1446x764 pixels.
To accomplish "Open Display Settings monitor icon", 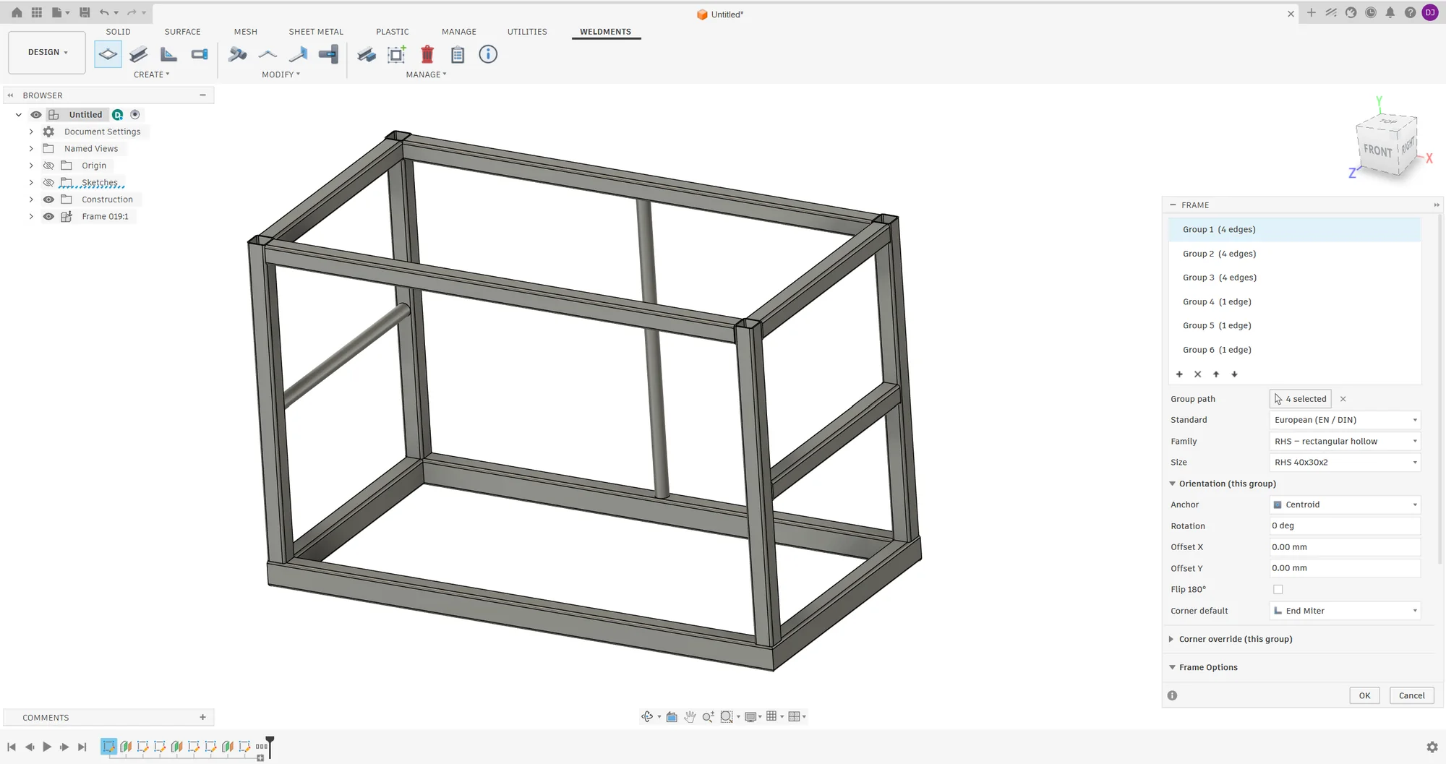I will coord(750,716).
